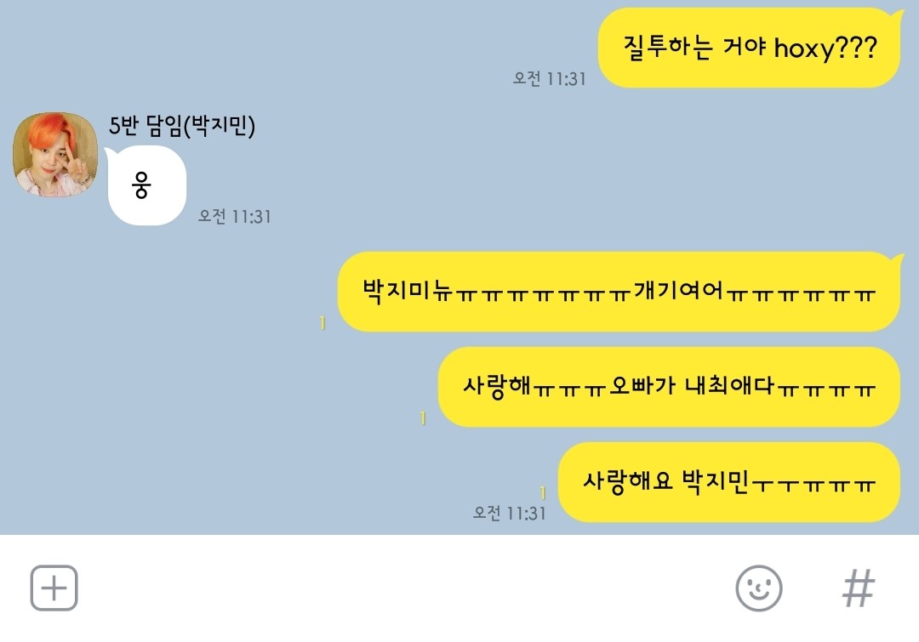This screenshot has height=642, width=919.
Task: Click the timestamp beside the hoxy message
Action: [x=549, y=78]
